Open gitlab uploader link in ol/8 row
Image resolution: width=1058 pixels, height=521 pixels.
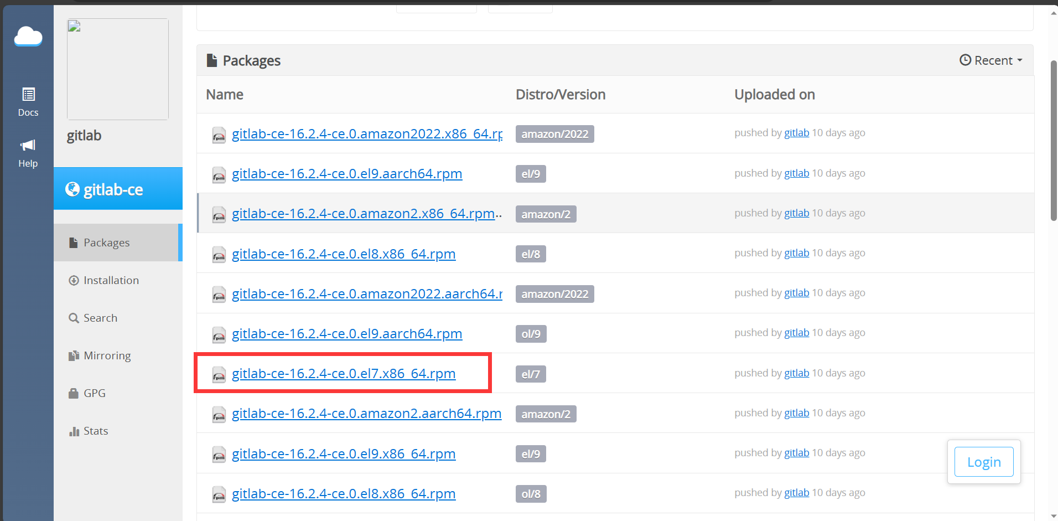[x=796, y=493]
